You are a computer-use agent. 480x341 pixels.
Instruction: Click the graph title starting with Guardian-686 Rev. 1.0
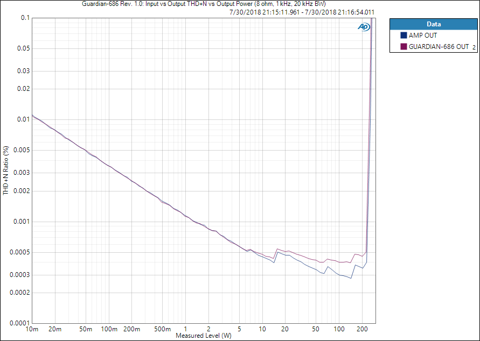pyautogui.click(x=204, y=4)
